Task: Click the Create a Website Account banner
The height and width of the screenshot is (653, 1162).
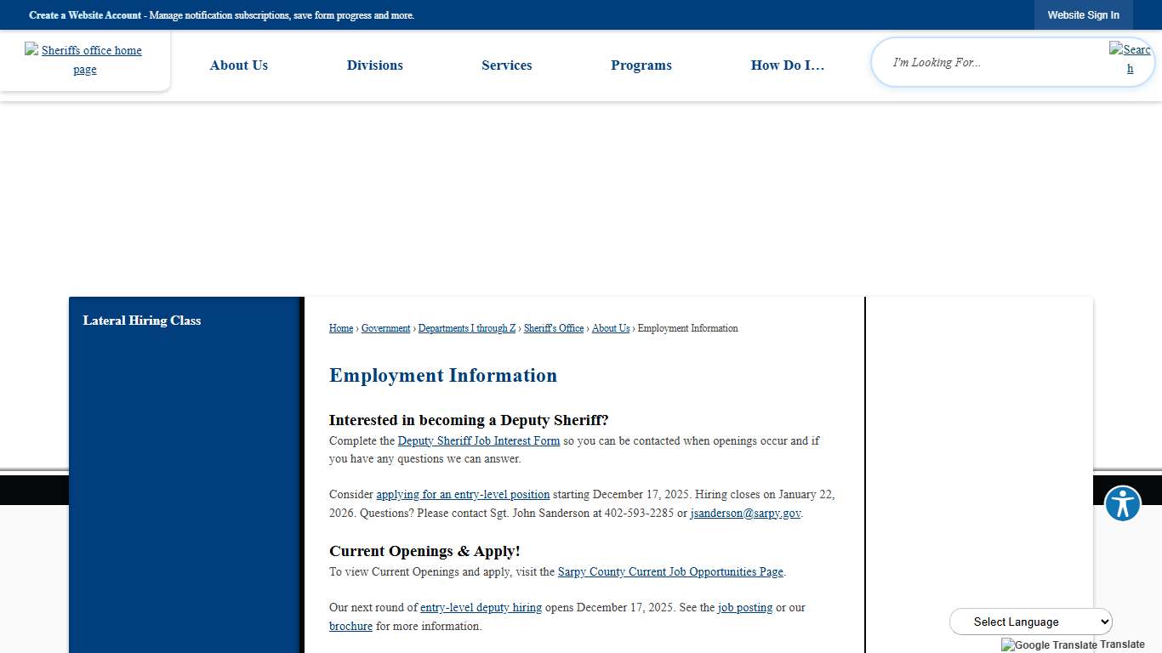Action: (x=84, y=14)
